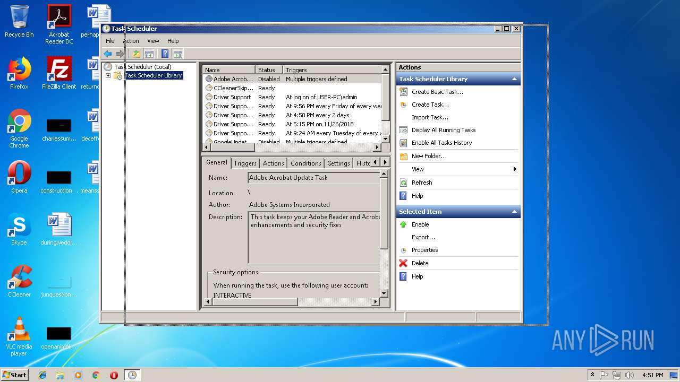Open the Action menu

(x=131, y=41)
